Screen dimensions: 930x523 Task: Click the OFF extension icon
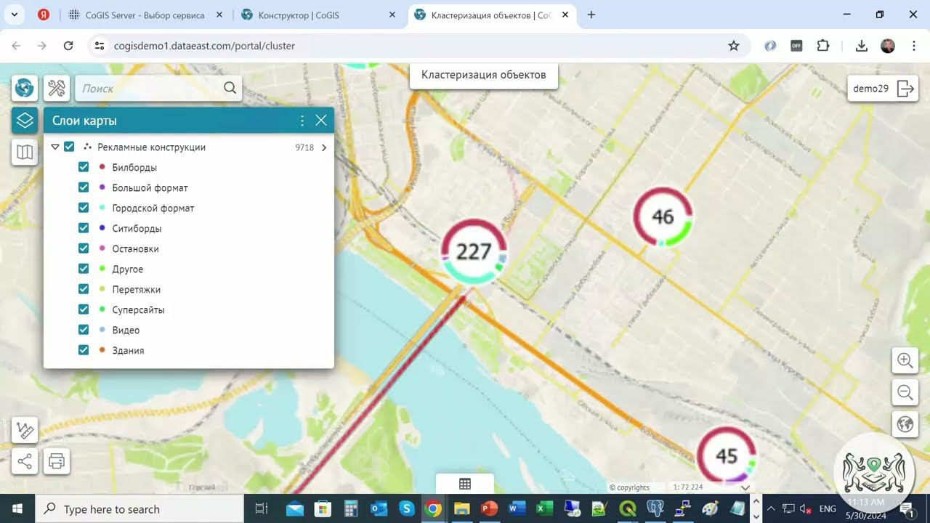796,46
